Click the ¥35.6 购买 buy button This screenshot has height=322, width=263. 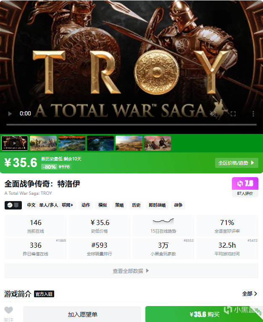[204, 314]
